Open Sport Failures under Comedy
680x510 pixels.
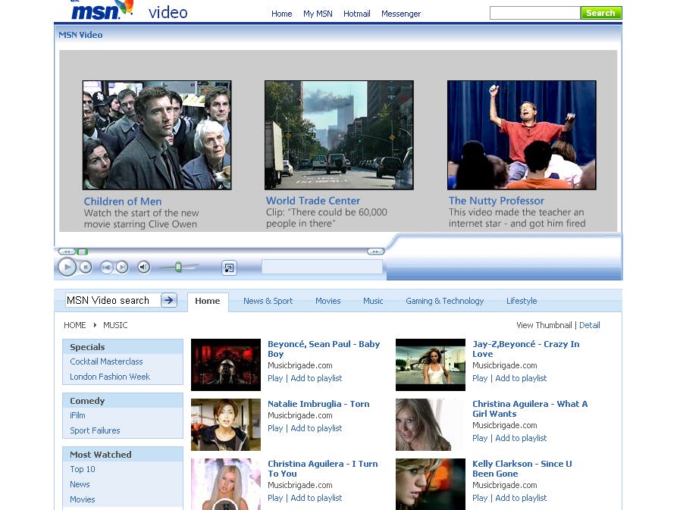[x=95, y=430]
